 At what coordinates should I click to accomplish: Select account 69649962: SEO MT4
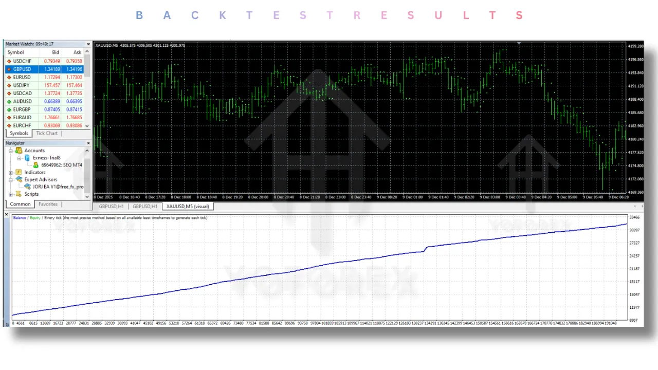(62, 165)
